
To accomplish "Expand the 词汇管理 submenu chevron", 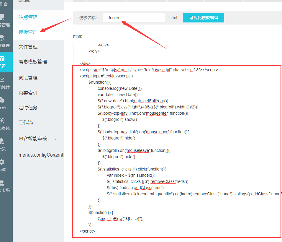I will coord(55,78).
